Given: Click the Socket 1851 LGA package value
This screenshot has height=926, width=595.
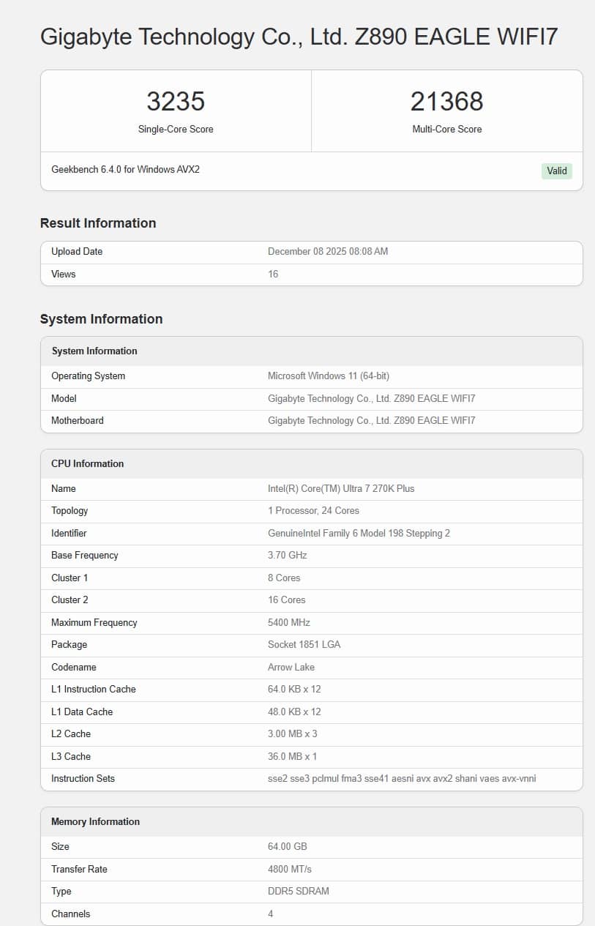Looking at the screenshot, I should [x=304, y=644].
